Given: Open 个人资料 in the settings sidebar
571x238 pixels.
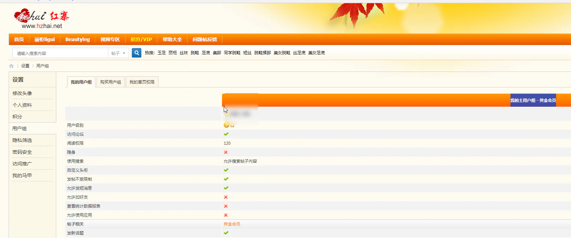Looking at the screenshot, I should [x=22, y=105].
